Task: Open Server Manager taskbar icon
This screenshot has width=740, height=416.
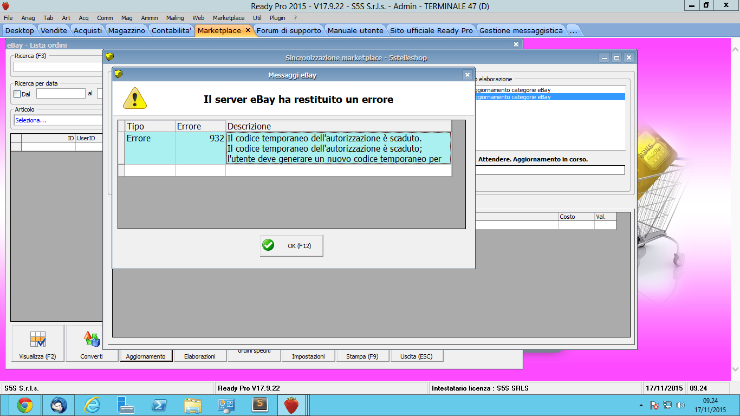Action: pos(126,405)
